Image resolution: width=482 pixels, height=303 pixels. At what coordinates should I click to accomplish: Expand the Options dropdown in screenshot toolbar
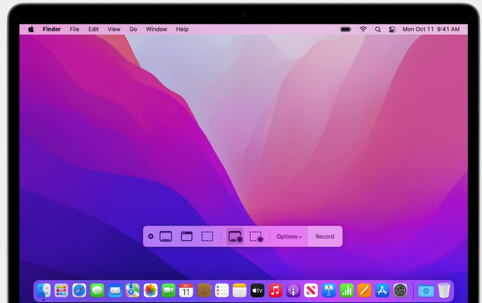point(289,236)
